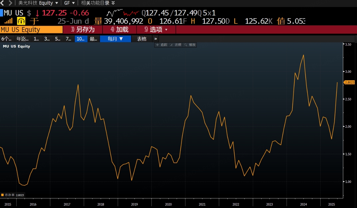Viewport: 357px width, 208px height.
Task: Activate the 追踪 crosshair track tool
Action: (162, 45)
